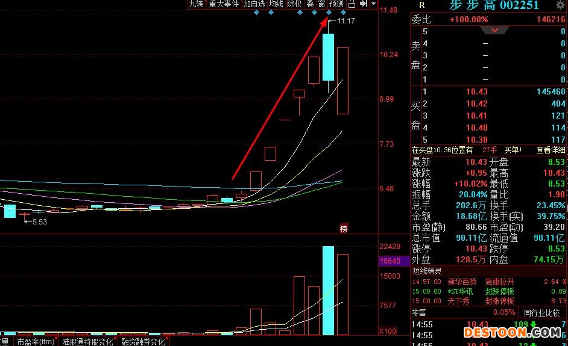Image resolution: width=568 pixels, height=346 pixels.
Task: Click the 窗 window icon in the toolbar
Action: click(x=322, y=4)
